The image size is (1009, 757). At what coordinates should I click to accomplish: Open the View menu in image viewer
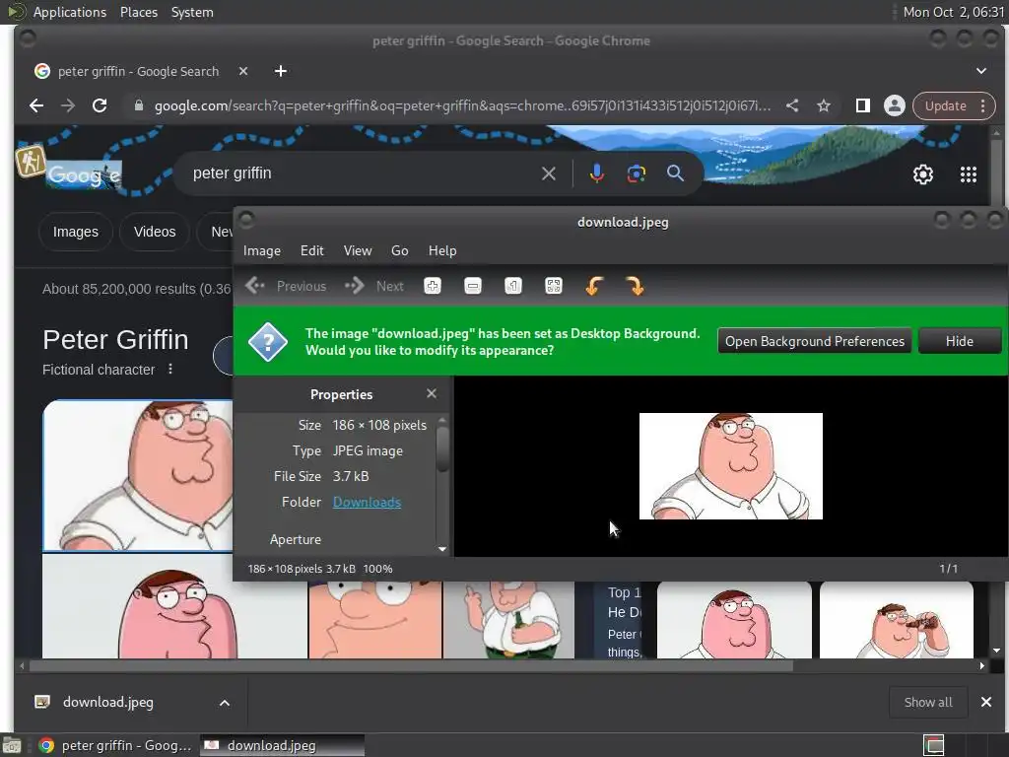click(x=358, y=251)
